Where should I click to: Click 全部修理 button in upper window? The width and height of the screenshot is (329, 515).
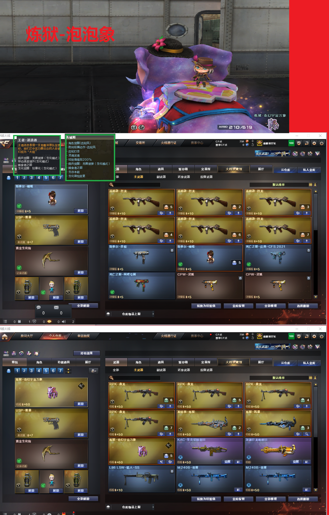tap(271, 306)
